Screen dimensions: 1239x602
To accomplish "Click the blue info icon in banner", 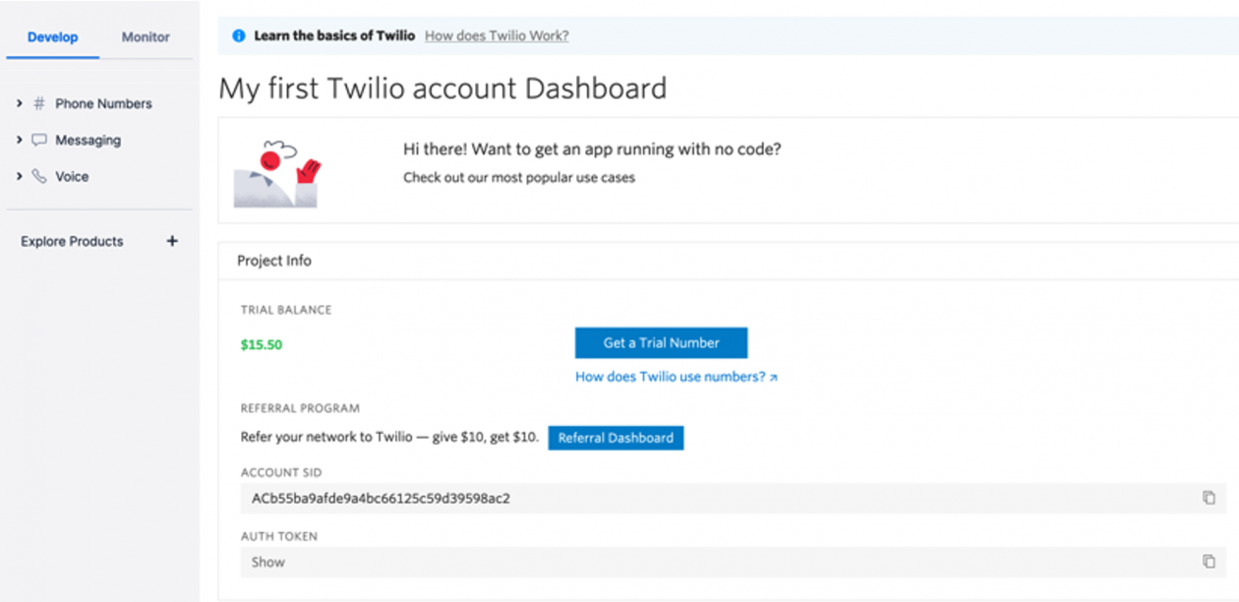I will point(238,35).
